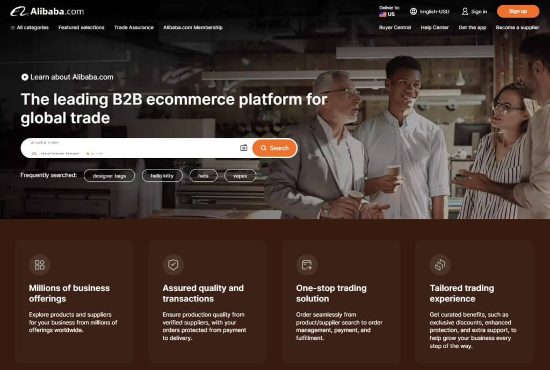
Task: Click the icon above Tailored trading experience
Action: 440,265
